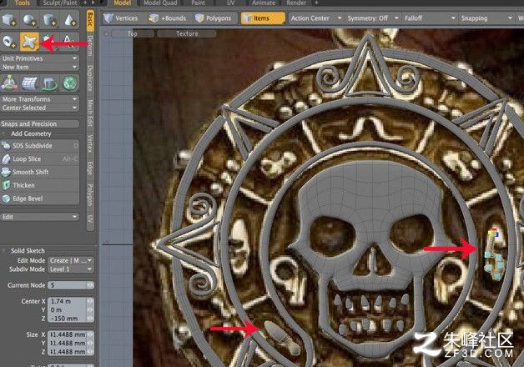Switch to Vertices selection mode
The image size is (524, 367).
pyautogui.click(x=121, y=18)
